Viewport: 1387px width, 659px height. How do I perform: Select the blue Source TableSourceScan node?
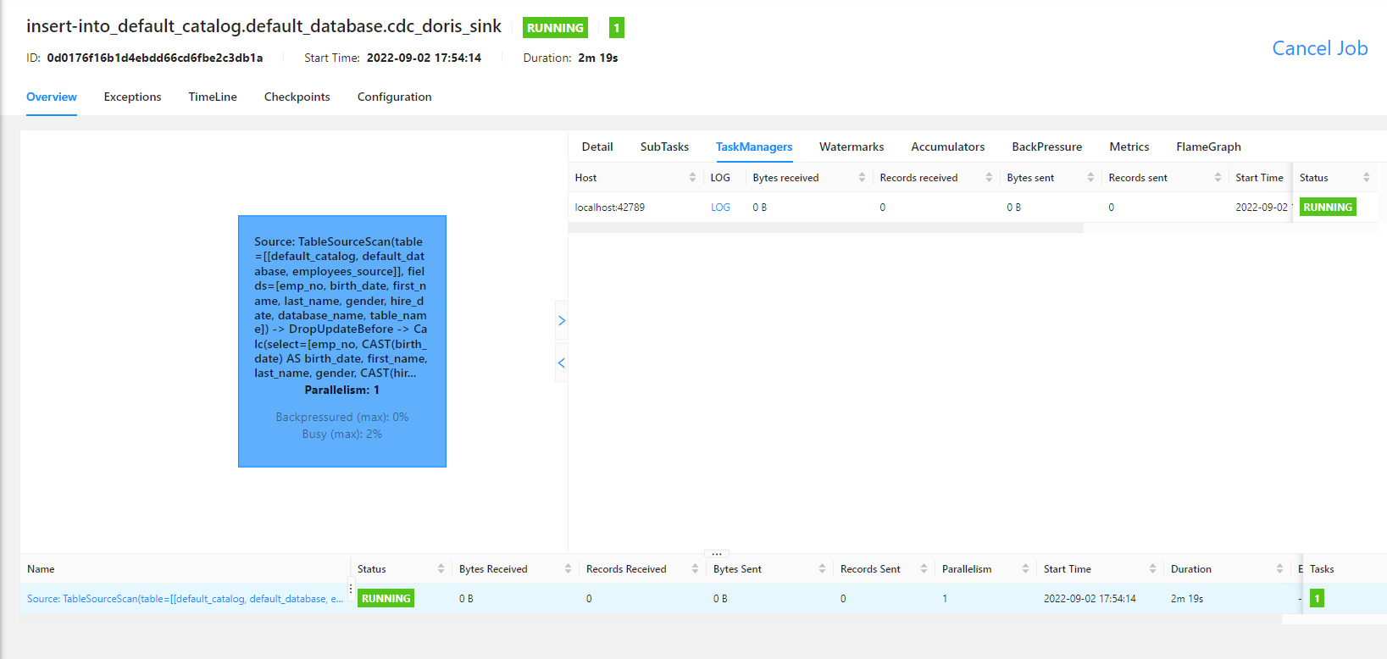coord(342,341)
